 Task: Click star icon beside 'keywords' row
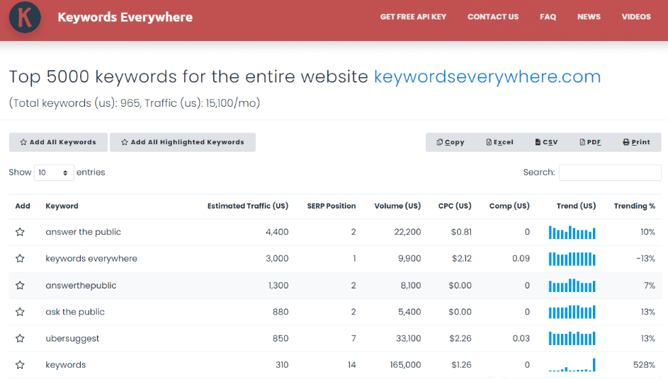pos(20,365)
